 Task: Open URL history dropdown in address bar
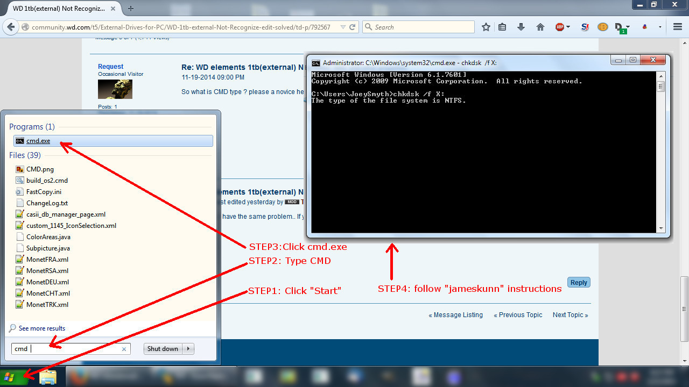click(343, 27)
